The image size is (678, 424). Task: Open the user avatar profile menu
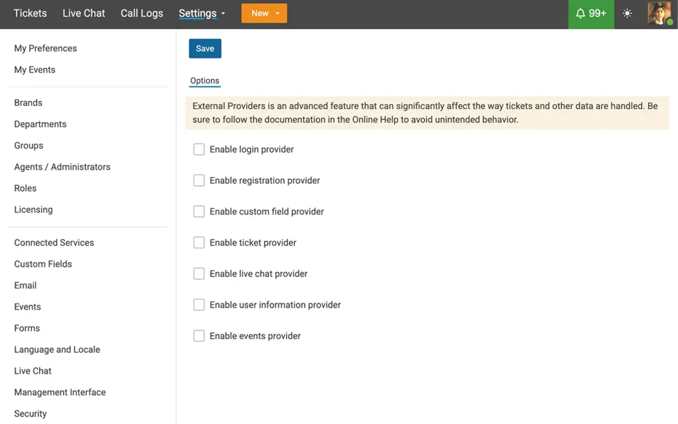(660, 14)
